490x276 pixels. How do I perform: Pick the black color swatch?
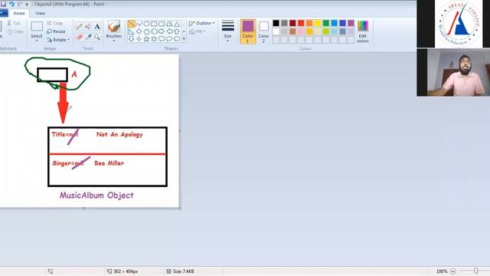(276, 23)
